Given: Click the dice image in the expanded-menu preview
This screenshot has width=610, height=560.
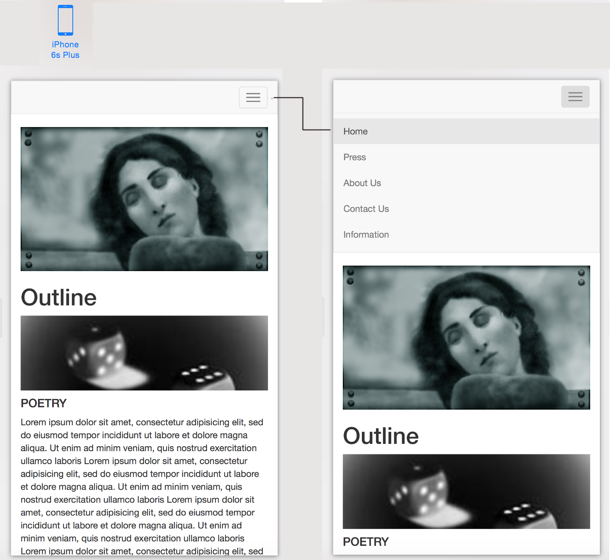Looking at the screenshot, I should [x=466, y=491].
